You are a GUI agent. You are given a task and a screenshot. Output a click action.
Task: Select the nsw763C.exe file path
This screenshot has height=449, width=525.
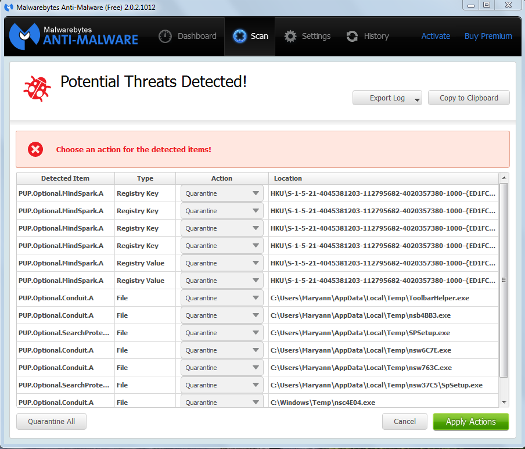coord(361,367)
